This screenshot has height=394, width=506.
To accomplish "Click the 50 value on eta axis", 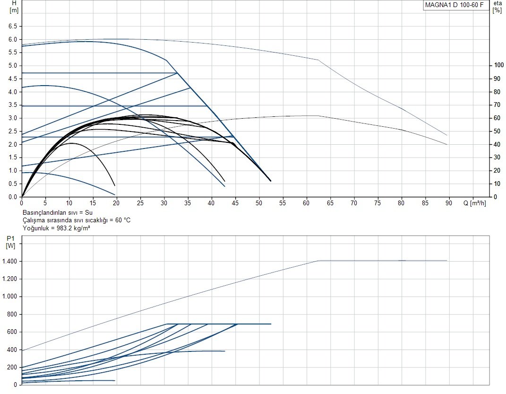I will [497, 131].
